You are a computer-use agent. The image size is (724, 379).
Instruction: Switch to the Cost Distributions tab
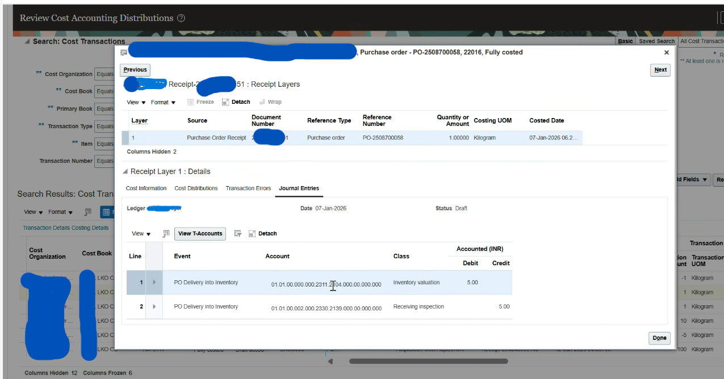point(196,188)
